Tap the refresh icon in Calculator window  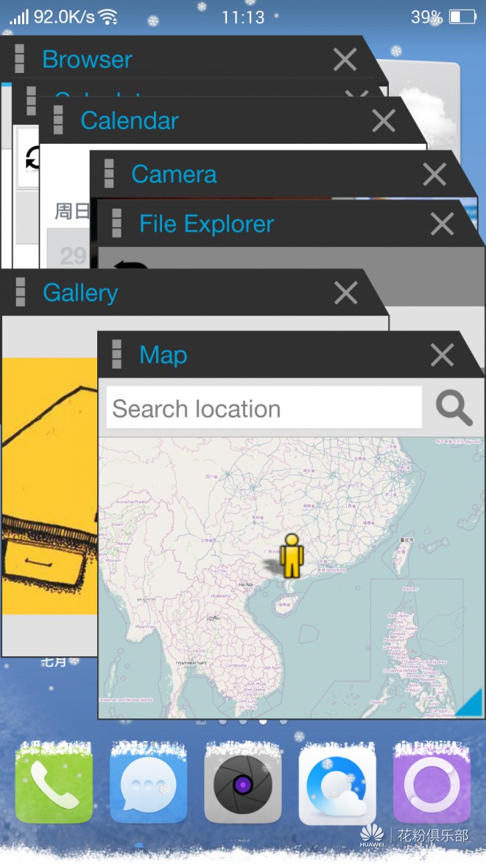tap(32, 158)
